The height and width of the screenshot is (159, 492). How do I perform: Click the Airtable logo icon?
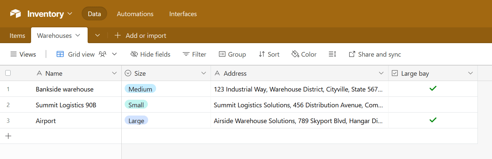pos(16,13)
